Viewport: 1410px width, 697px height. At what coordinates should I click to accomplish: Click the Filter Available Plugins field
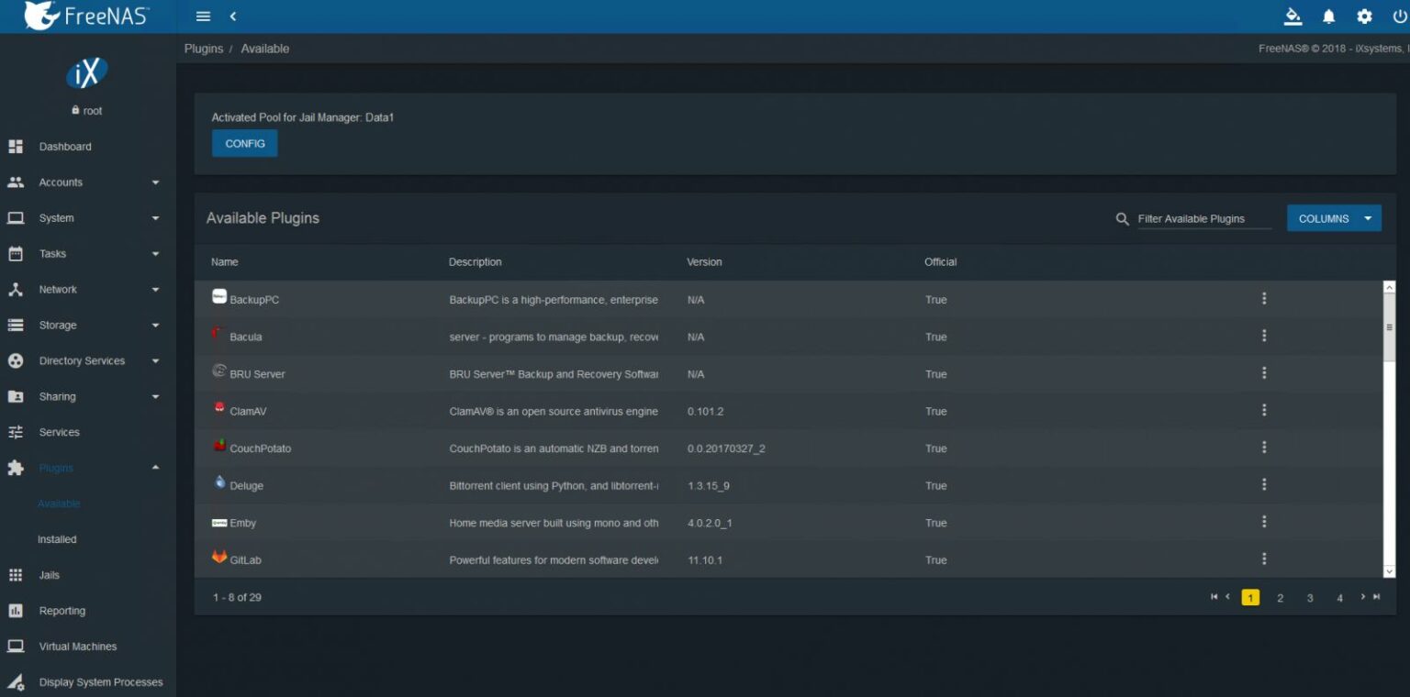coord(1204,219)
